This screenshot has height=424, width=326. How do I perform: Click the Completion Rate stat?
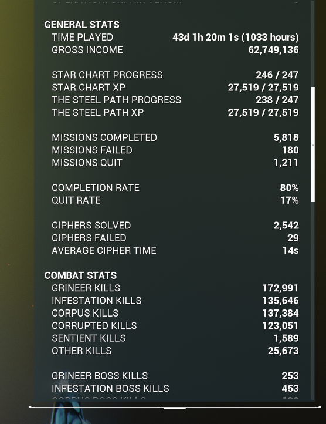pos(175,188)
